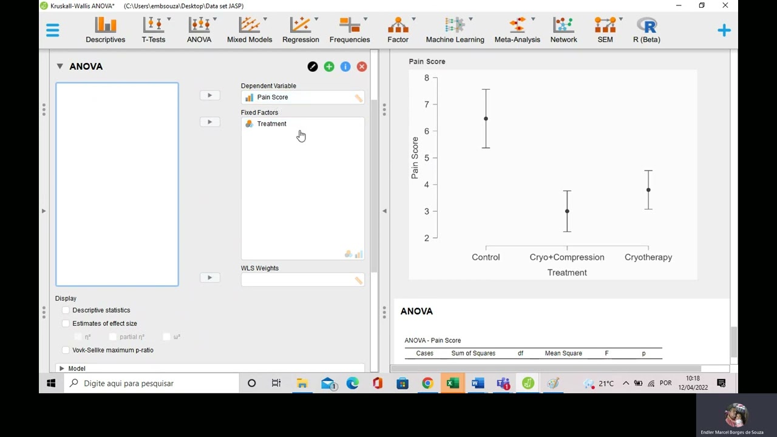
Task: Open the Regression module menu
Action: coord(300,30)
